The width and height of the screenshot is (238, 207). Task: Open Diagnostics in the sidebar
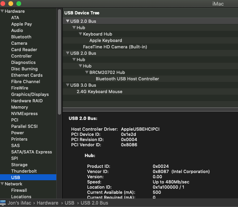24,62
